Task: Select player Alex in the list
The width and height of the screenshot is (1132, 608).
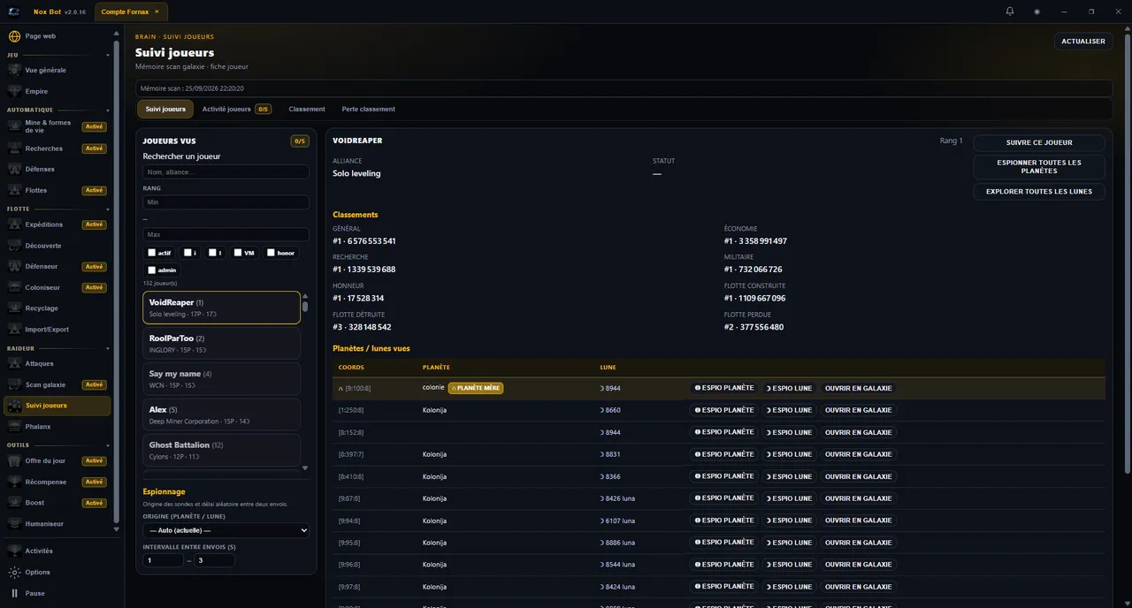Action: 221,414
